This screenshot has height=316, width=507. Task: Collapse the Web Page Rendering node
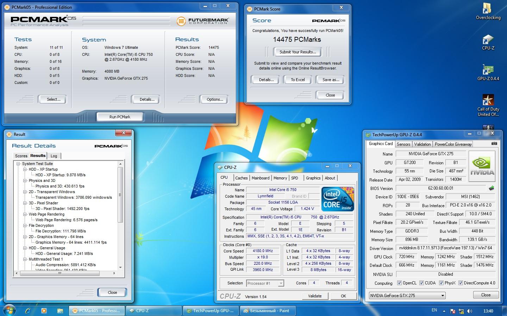pyautogui.click(x=25, y=214)
